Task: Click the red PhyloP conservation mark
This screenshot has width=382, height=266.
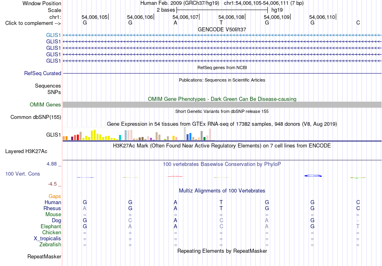Action: click(x=175, y=176)
